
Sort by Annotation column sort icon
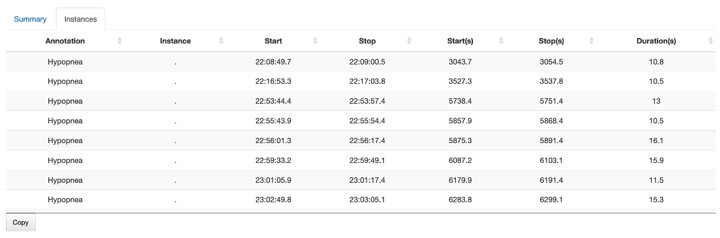pos(120,41)
